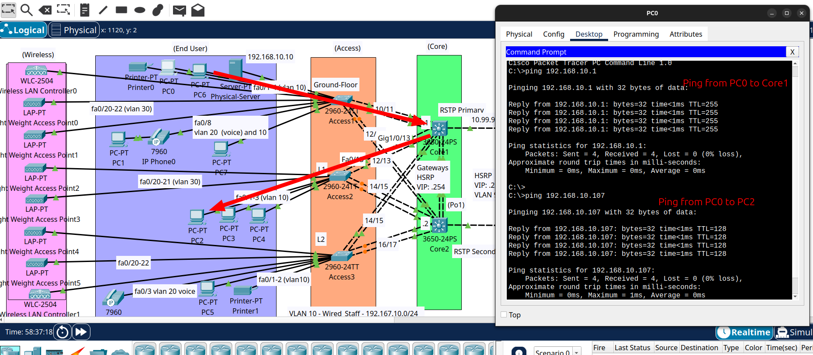Screen dimensions: 813x355
Task: Choose the Resize Shape tool
Action: pyautogui.click(x=63, y=10)
